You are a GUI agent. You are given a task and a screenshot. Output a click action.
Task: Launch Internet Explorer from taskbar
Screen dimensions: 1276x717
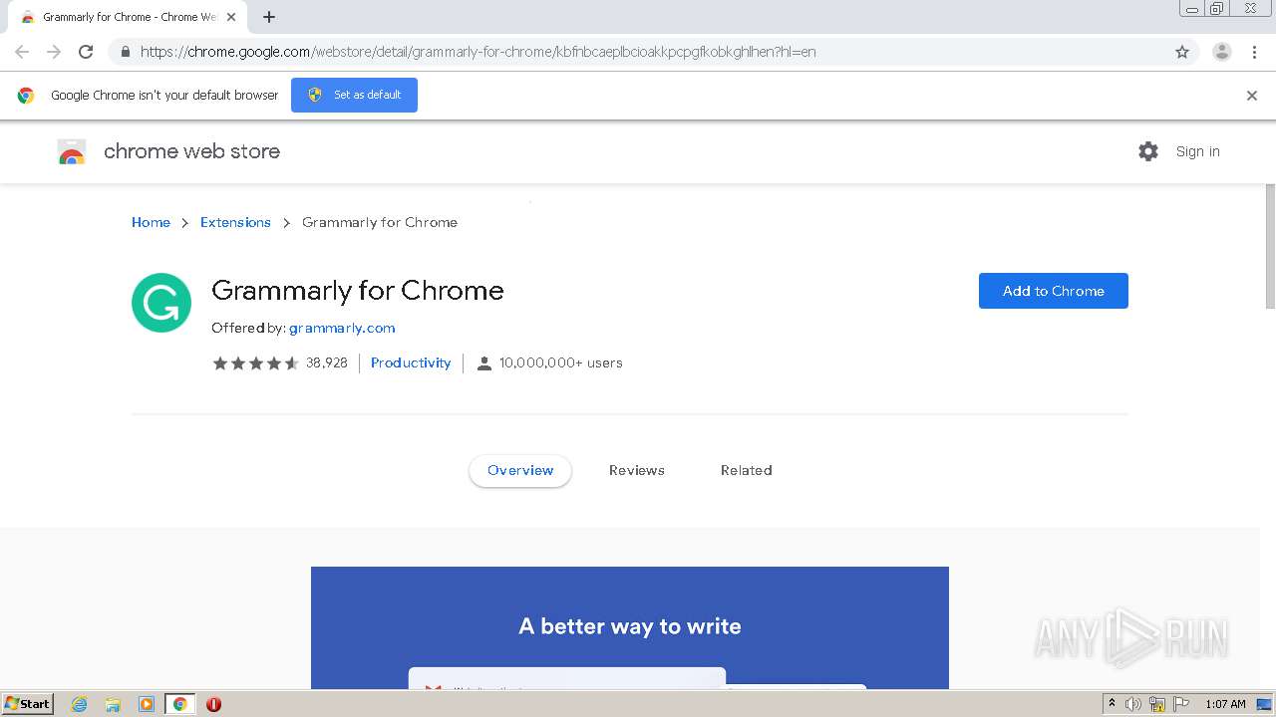click(x=80, y=704)
